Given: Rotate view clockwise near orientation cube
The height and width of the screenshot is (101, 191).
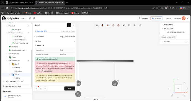Looking at the screenshot, I should tap(185, 95).
